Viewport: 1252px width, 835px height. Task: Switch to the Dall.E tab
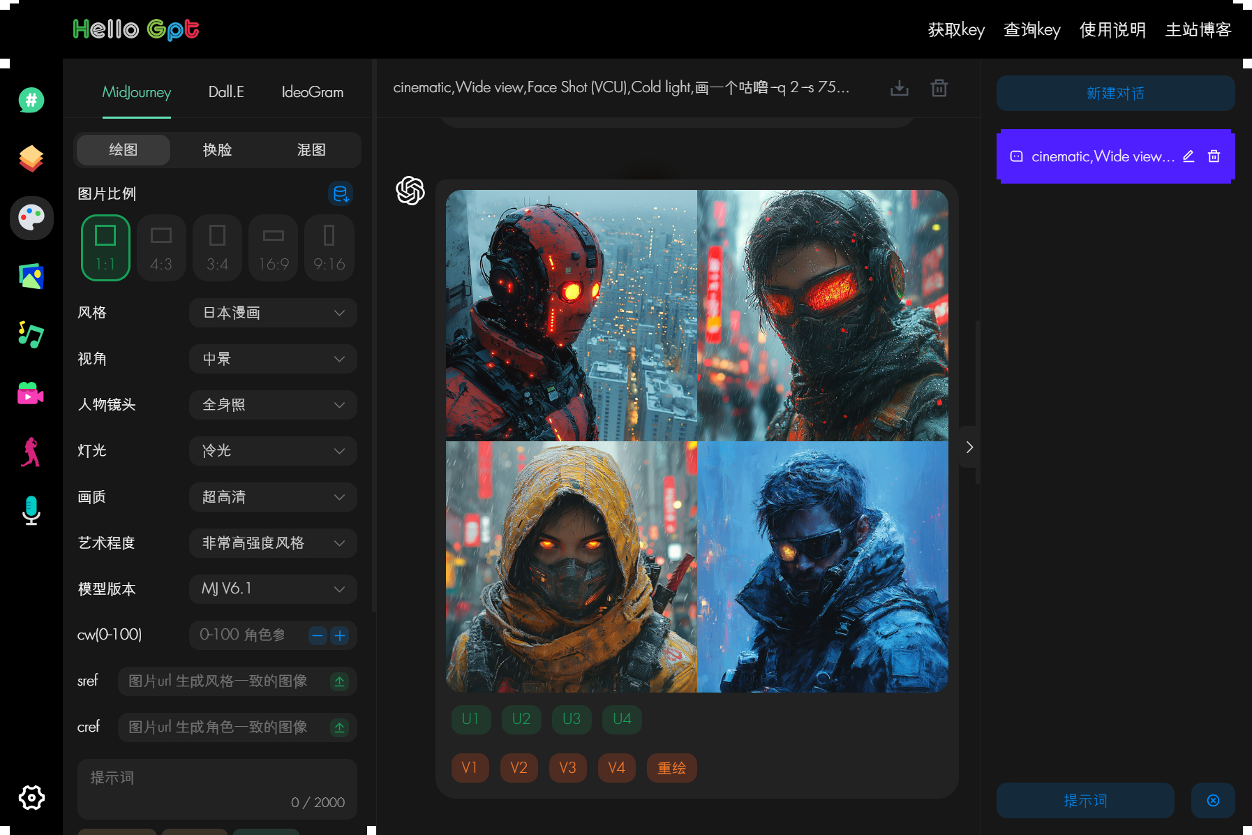(226, 92)
